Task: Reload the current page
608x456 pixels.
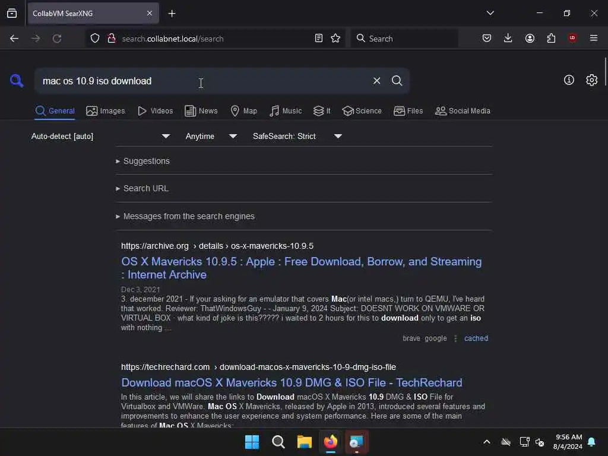Action: click(x=57, y=39)
